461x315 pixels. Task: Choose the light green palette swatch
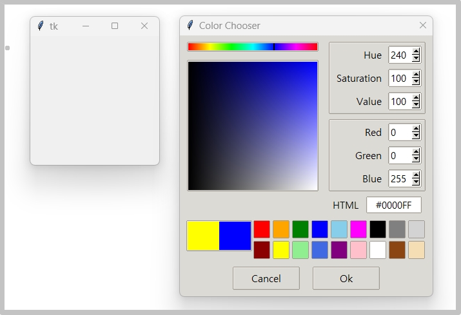point(300,250)
